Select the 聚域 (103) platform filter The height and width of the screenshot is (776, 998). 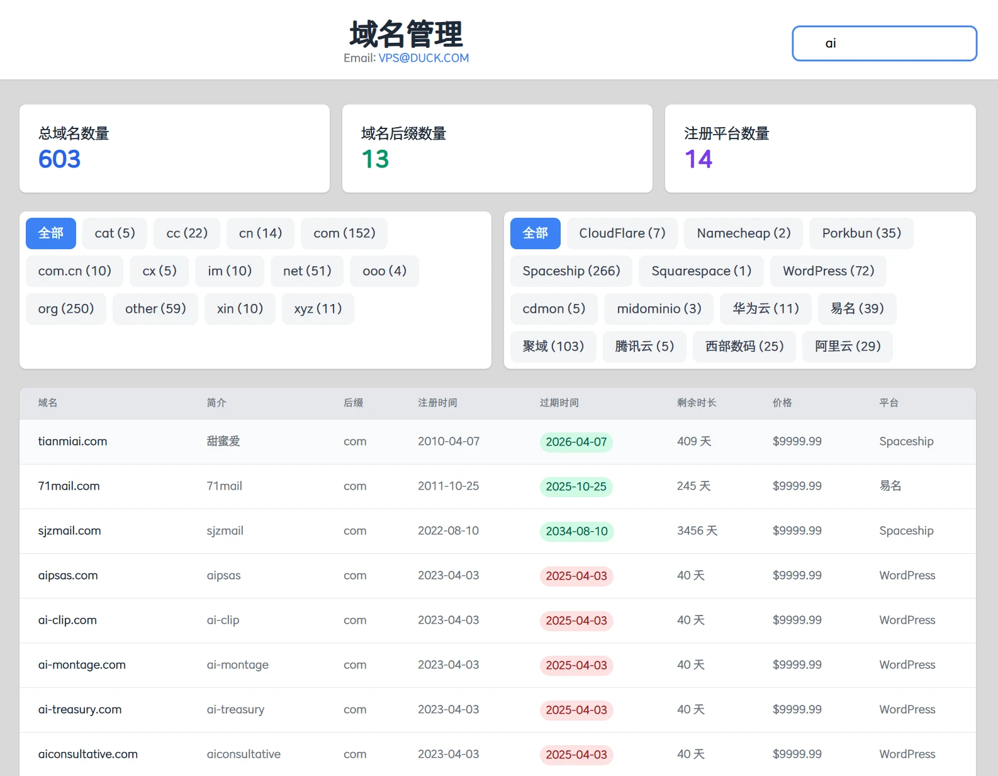553,347
